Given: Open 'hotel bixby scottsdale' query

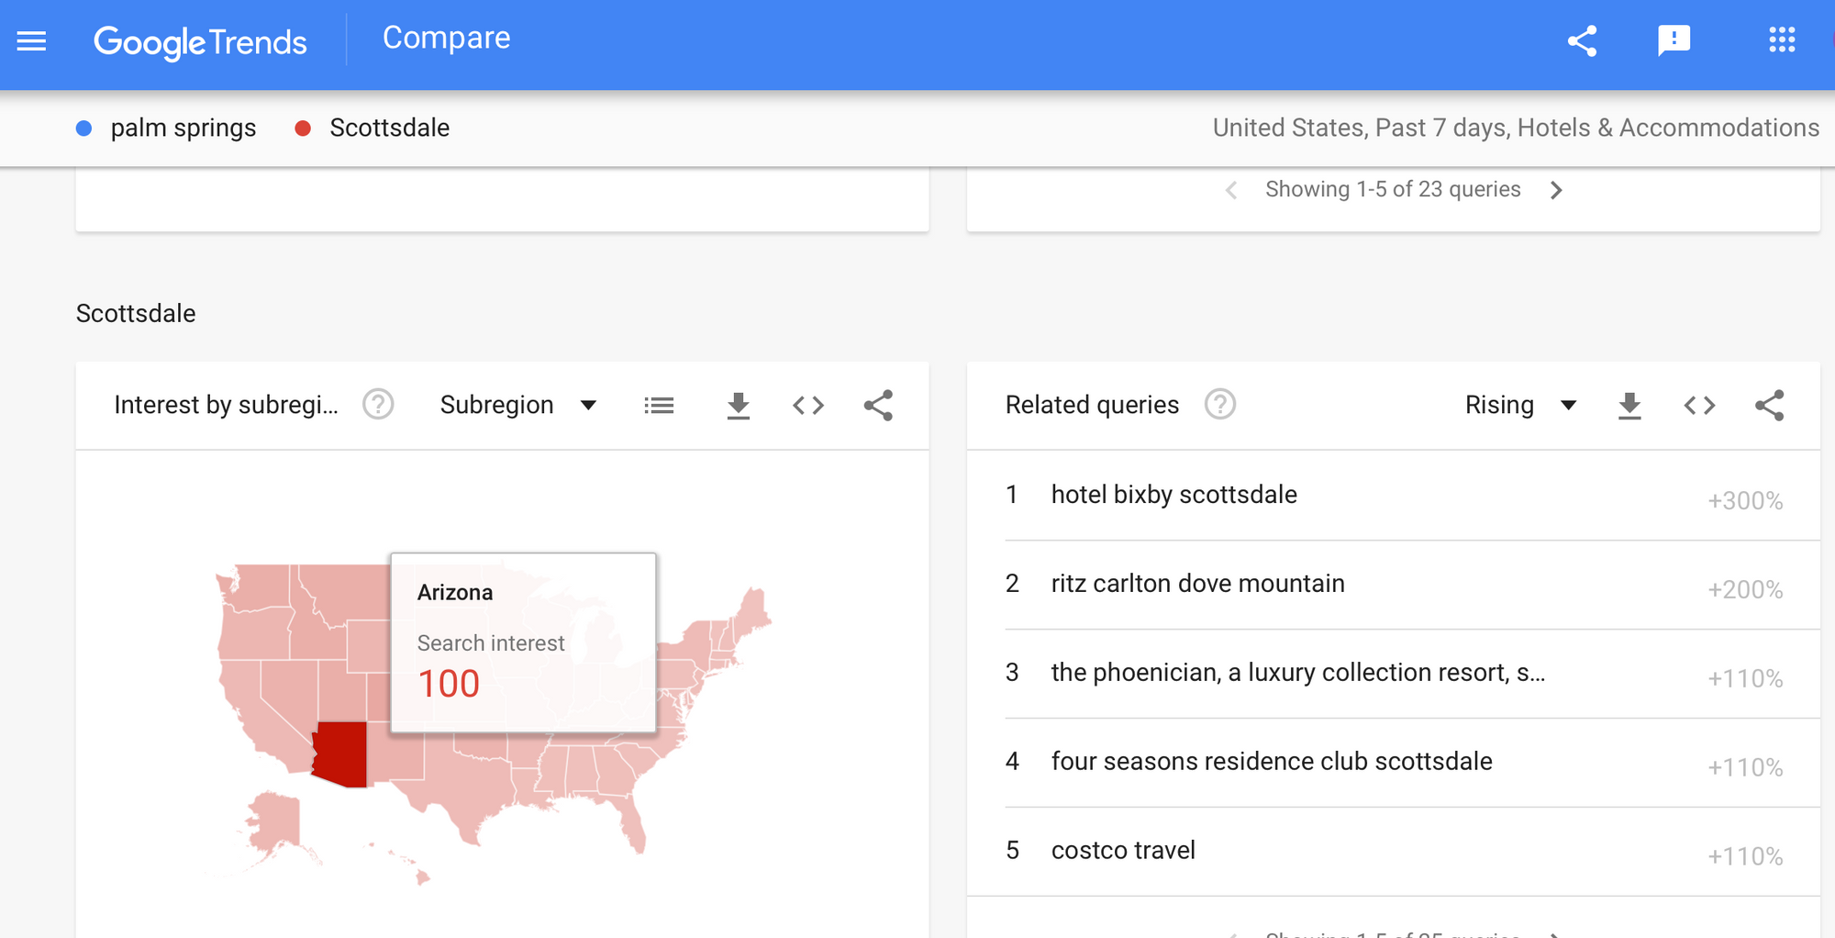Looking at the screenshot, I should coord(1173,495).
